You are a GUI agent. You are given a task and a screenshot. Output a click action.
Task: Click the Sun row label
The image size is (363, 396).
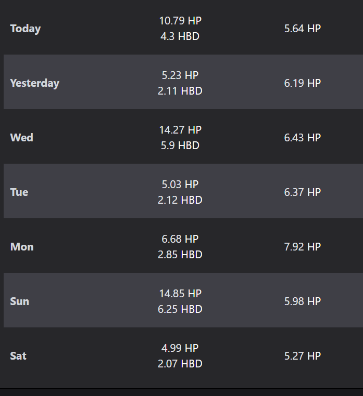coord(20,301)
